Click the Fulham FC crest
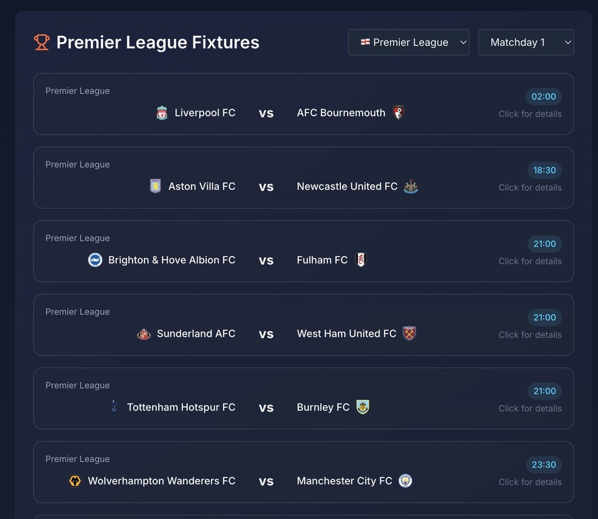This screenshot has height=519, width=598. point(361,260)
